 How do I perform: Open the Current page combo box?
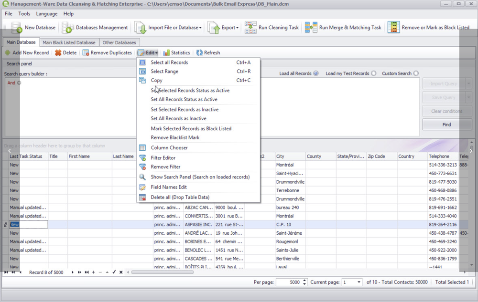352,282
